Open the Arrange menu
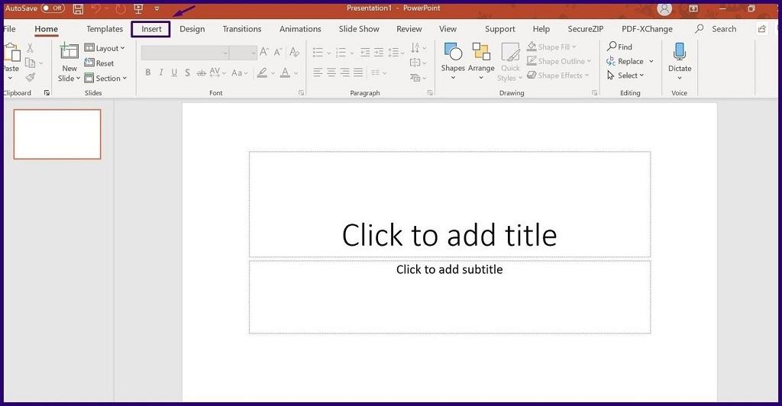Image resolution: width=782 pixels, height=406 pixels. 481,61
